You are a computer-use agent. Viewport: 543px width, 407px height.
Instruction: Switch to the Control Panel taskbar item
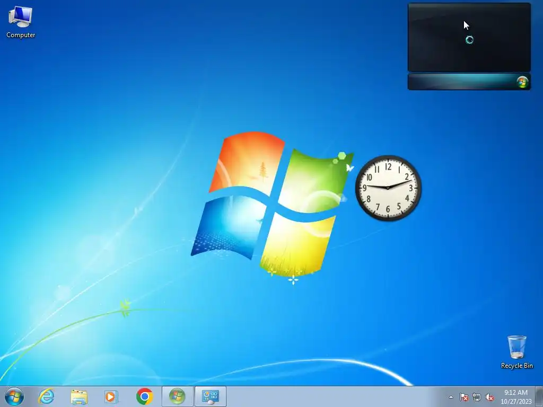[x=210, y=396]
